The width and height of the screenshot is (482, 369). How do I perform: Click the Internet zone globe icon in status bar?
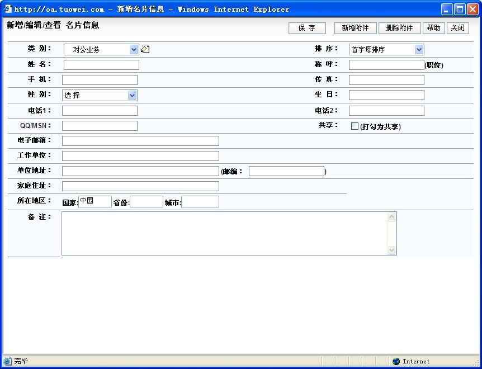click(396, 361)
